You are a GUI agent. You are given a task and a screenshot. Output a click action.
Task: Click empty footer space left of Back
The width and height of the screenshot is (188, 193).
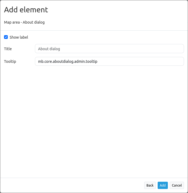pyautogui.click(x=73, y=185)
